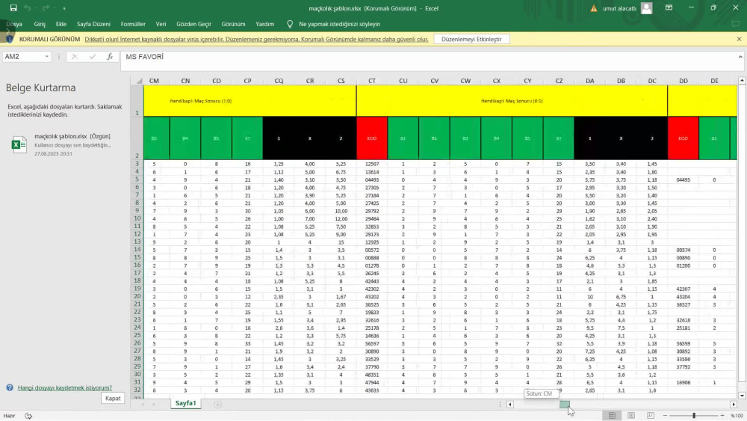Click the Select All corner triangle
This screenshot has width=747, height=421.
click(139, 81)
